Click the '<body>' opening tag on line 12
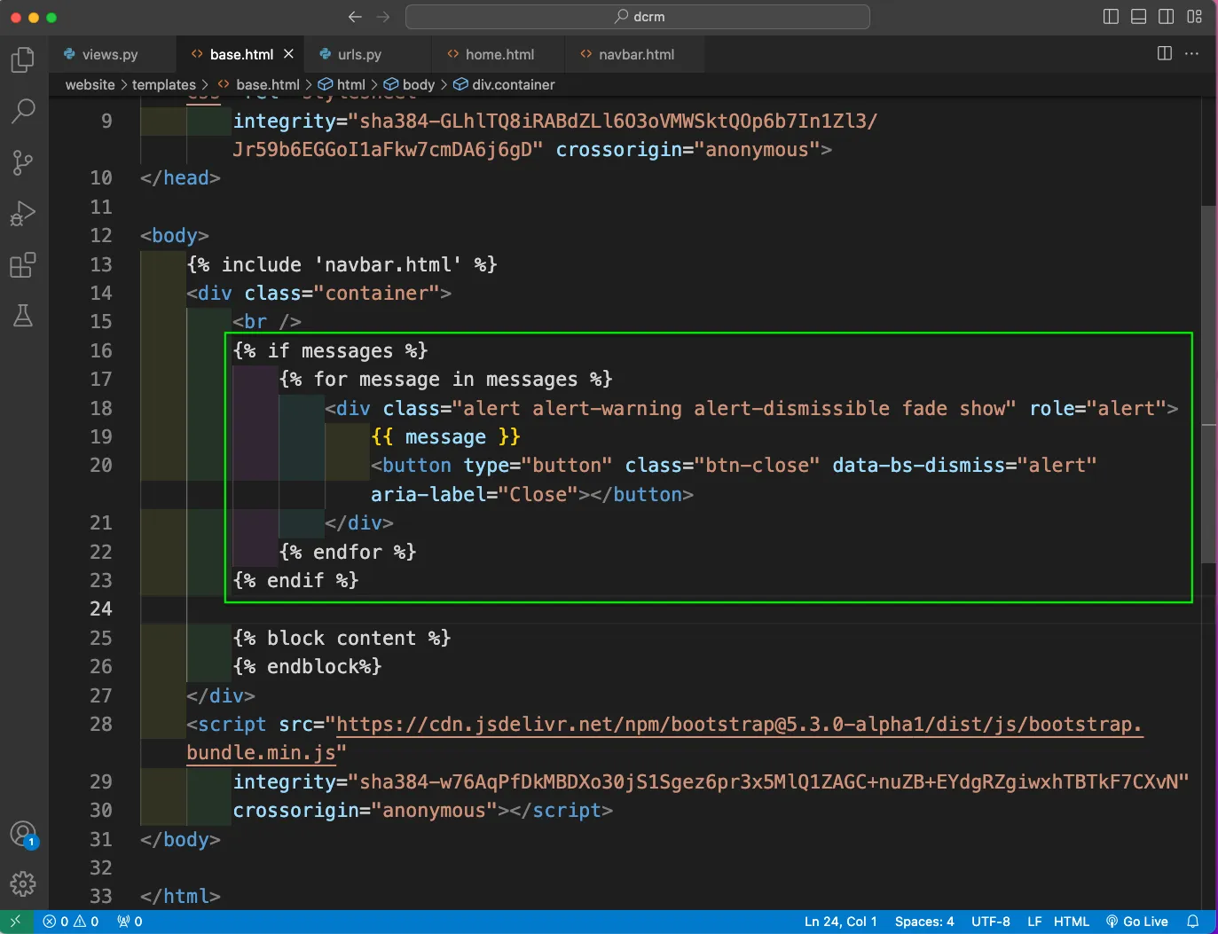The image size is (1218, 934). (175, 236)
